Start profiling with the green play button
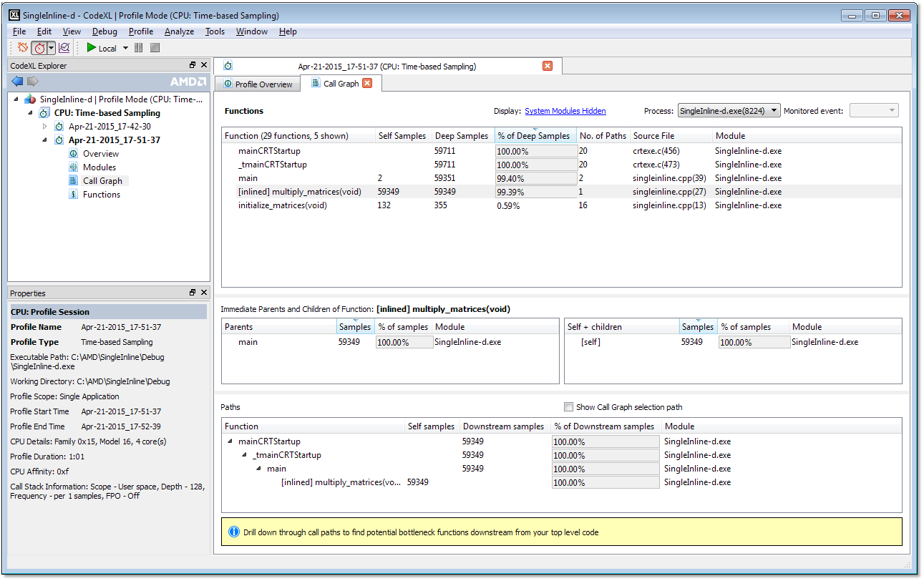The image size is (924, 581). pyautogui.click(x=91, y=48)
